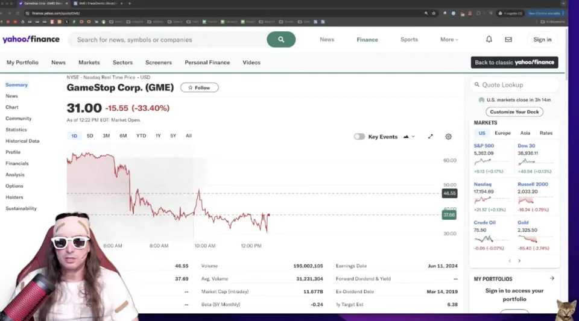Click Sports in top header

click(x=409, y=39)
